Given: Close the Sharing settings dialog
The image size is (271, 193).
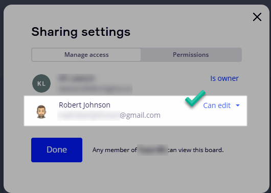Looking at the screenshot, I should [x=257, y=17].
